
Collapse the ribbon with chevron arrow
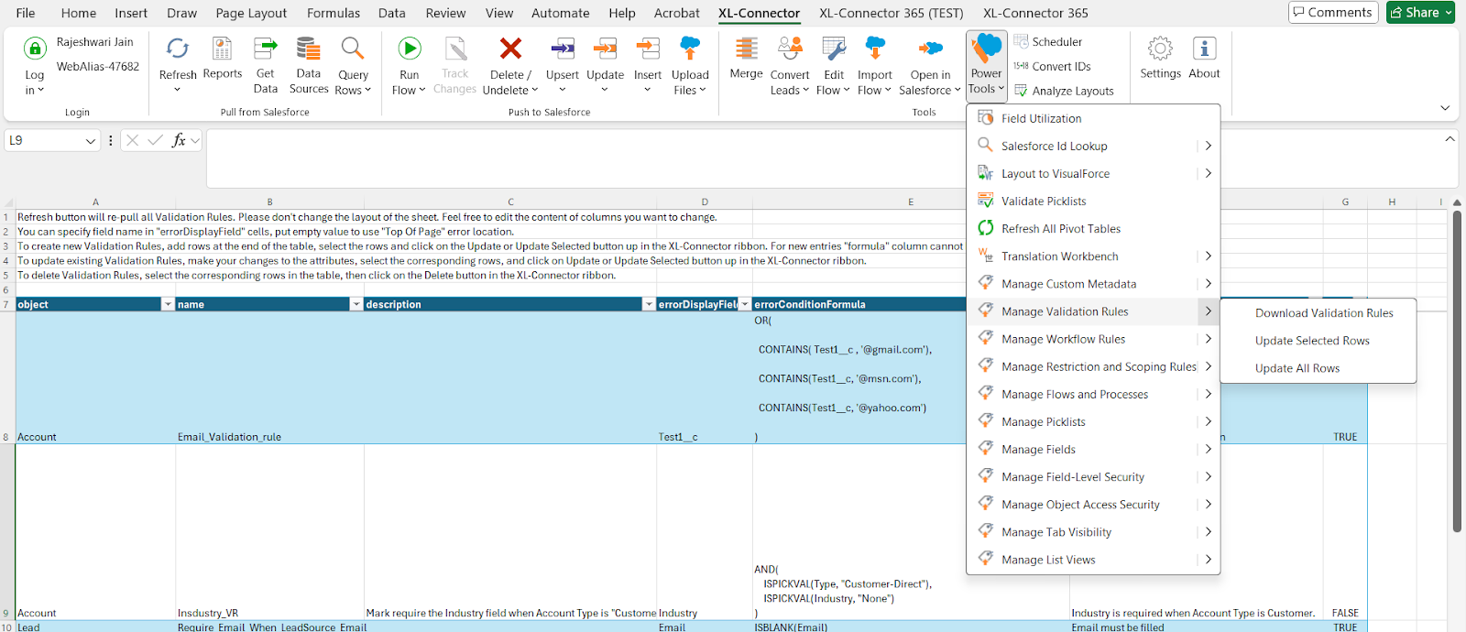click(x=1445, y=108)
